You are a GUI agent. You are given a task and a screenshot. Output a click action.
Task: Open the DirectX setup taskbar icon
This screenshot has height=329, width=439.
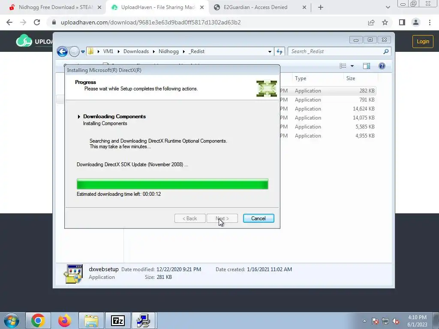144,320
